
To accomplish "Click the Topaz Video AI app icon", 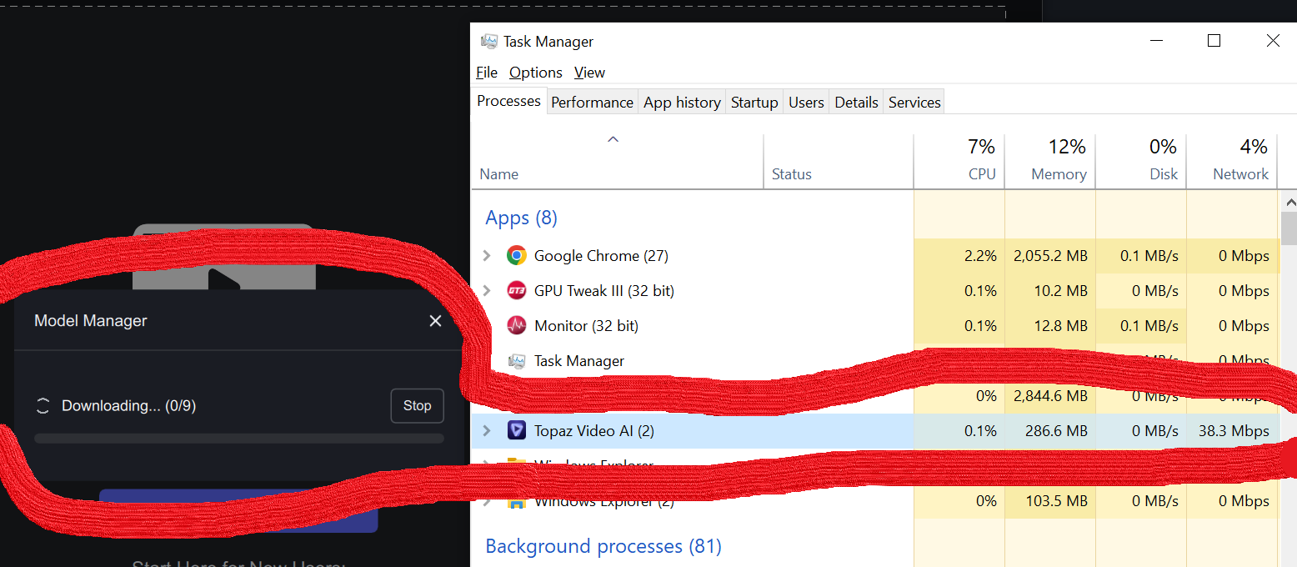I will (517, 431).
